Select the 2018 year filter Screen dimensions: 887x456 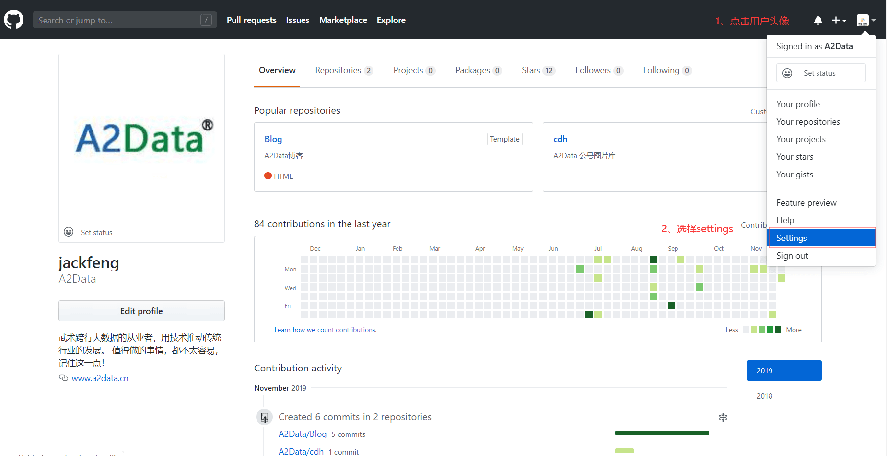click(x=764, y=396)
